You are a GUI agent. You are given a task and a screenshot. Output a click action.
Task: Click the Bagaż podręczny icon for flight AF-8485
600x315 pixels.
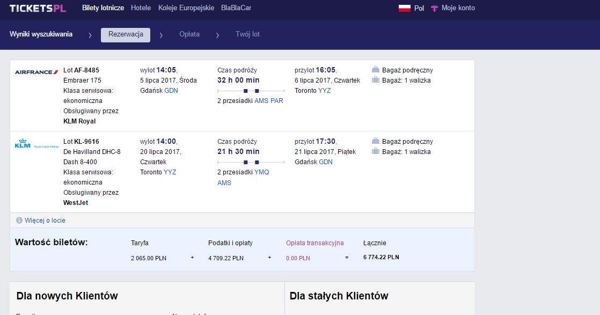click(x=375, y=70)
